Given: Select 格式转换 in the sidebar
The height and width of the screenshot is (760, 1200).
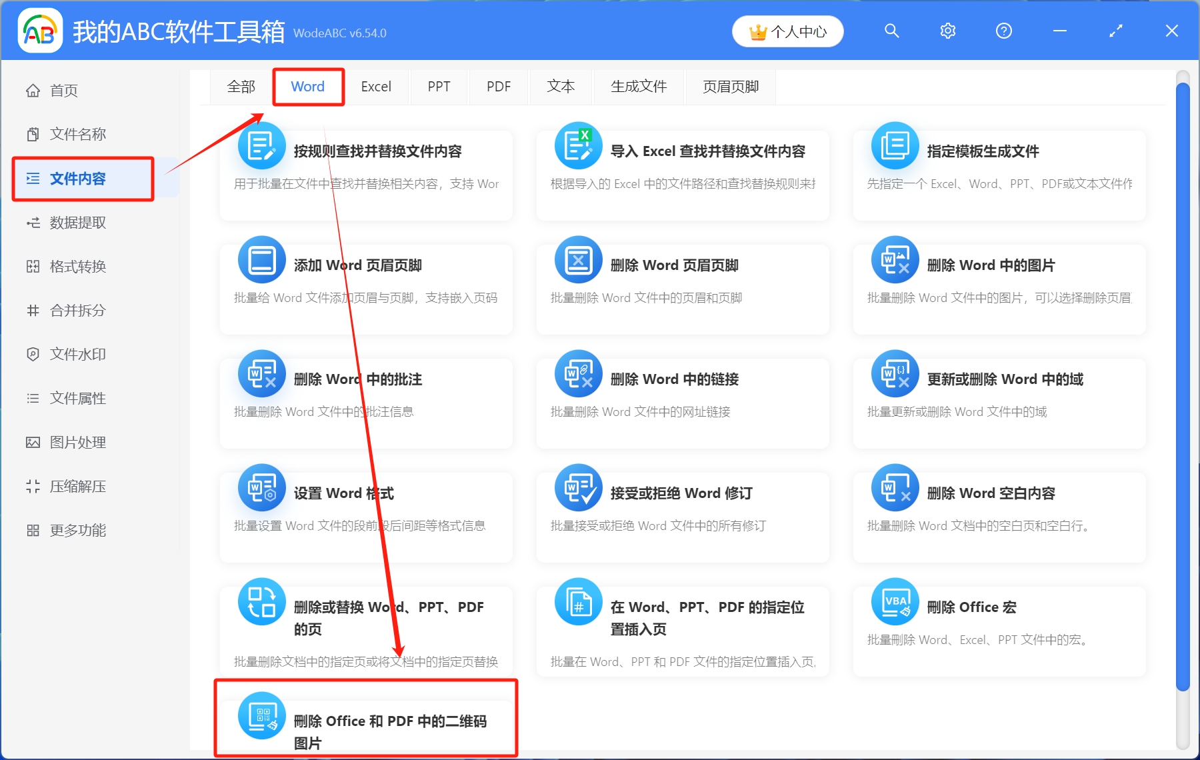Looking at the screenshot, I should click(x=75, y=266).
